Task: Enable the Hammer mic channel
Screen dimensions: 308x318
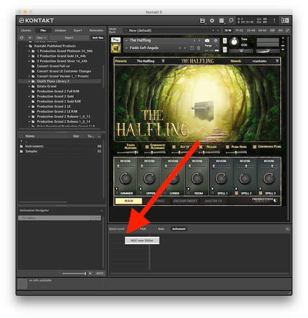Action: tap(117, 193)
